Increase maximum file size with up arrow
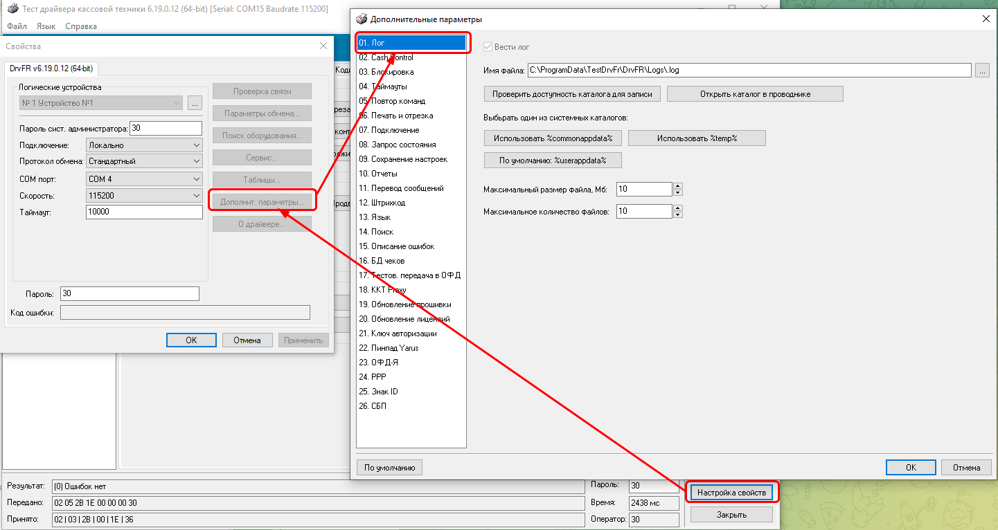The height and width of the screenshot is (530, 998). coord(678,185)
